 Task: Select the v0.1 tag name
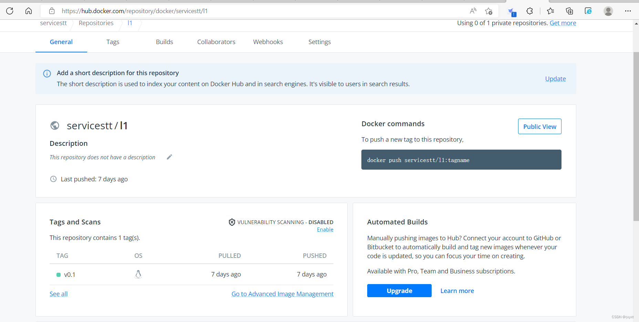coord(70,275)
